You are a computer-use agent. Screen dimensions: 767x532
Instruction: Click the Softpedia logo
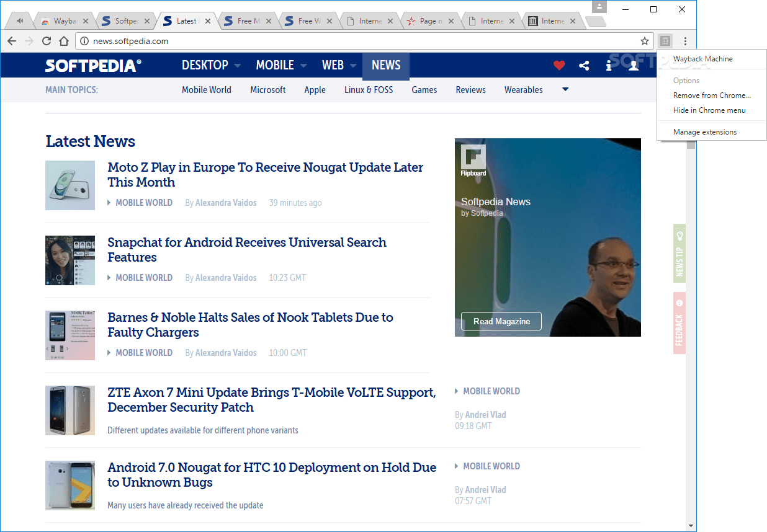coord(94,66)
